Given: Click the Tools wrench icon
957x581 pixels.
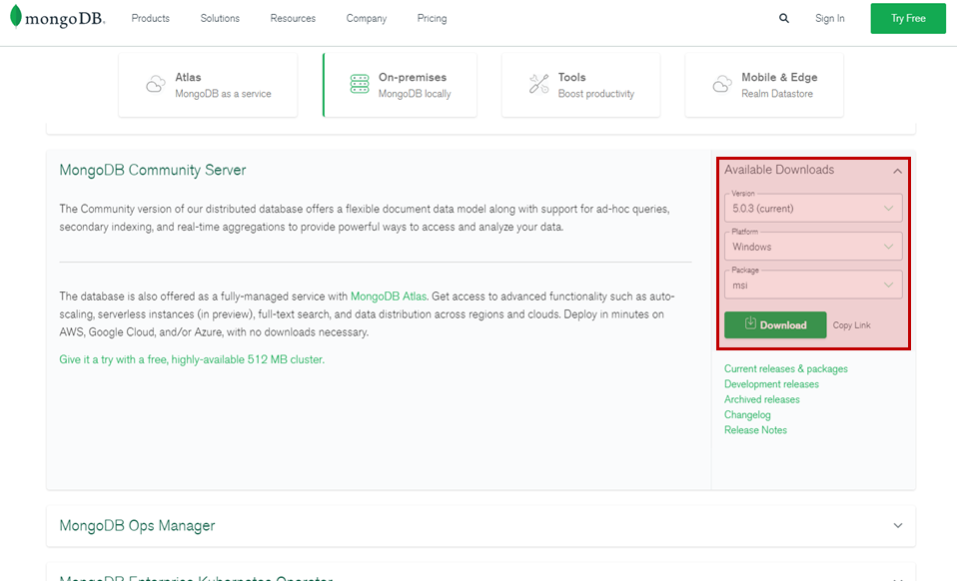Looking at the screenshot, I should [x=538, y=84].
